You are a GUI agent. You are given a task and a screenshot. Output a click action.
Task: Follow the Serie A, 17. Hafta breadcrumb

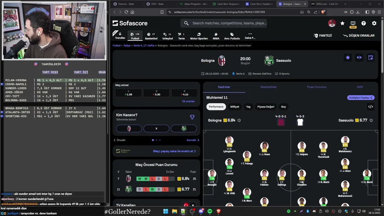coord(144,46)
